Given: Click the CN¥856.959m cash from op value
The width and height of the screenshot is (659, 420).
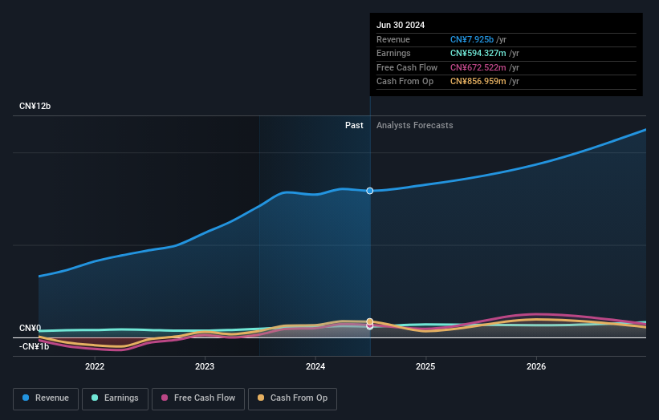Looking at the screenshot, I should 478,82.
